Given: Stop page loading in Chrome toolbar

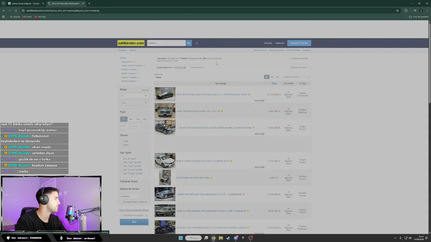Looking at the screenshot, I should point(16,10).
